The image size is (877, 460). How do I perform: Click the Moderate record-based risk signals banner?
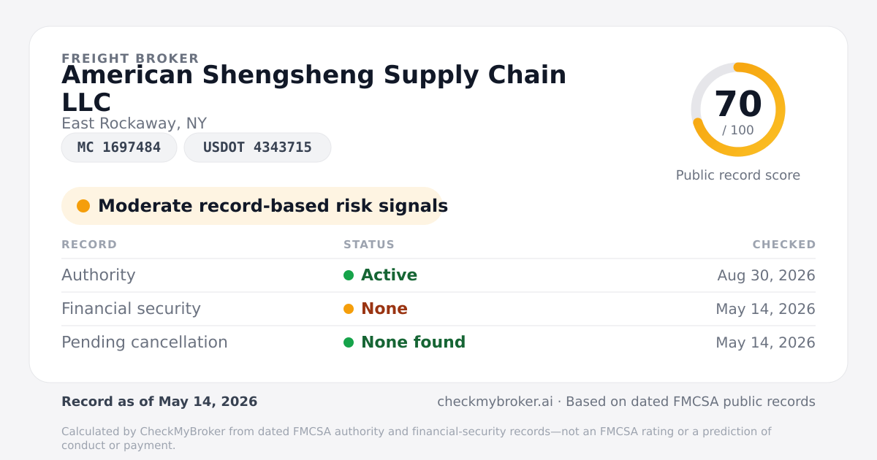[252, 206]
